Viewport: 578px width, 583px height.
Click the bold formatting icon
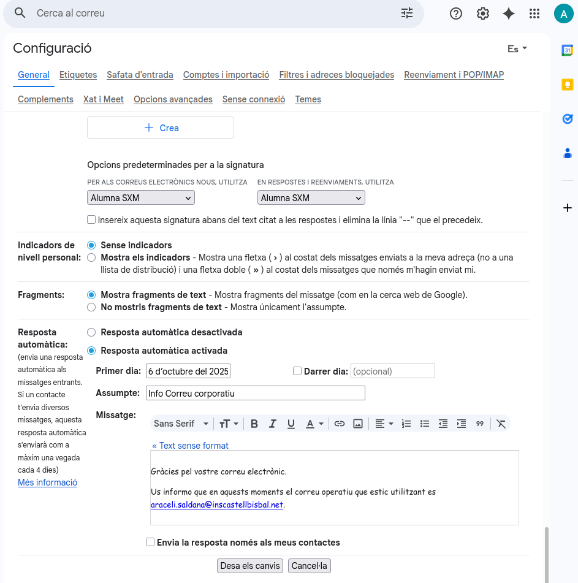(x=254, y=424)
